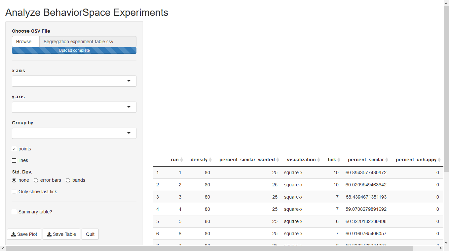Sort by visualization column arrows

(x=319, y=160)
